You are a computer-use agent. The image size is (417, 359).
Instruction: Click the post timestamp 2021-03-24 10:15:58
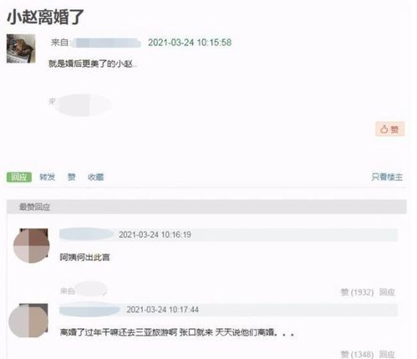(x=190, y=43)
